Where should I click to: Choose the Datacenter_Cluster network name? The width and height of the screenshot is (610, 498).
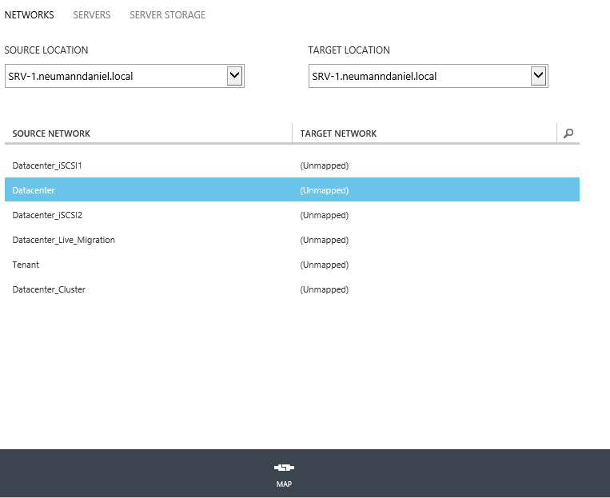pyautogui.click(x=49, y=289)
